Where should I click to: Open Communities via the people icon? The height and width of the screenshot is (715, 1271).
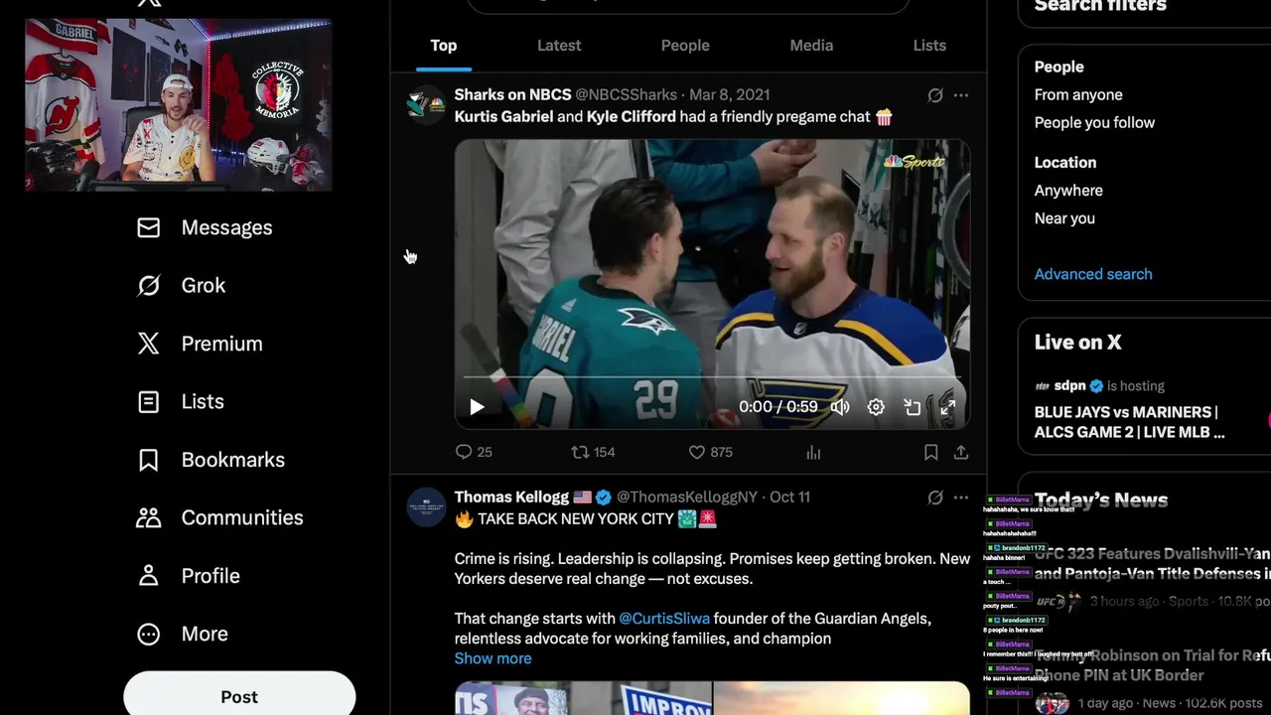tap(148, 517)
